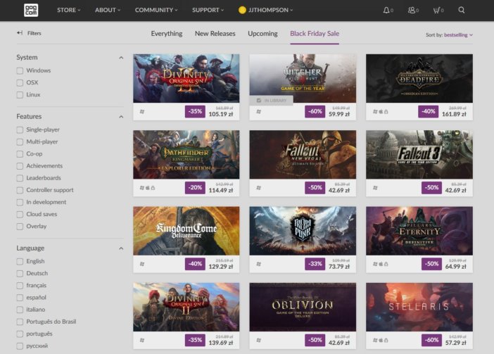
Task: Click Linux icon on Deadfire card
Action: [x=386, y=111]
